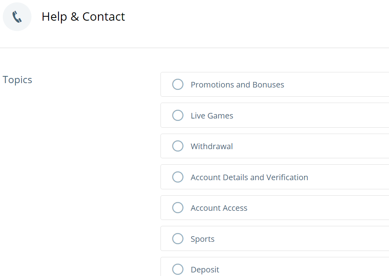Choose the Deposit radio circle
The height and width of the screenshot is (276, 389).
tap(178, 269)
